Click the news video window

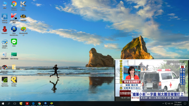click(x=151, y=80)
